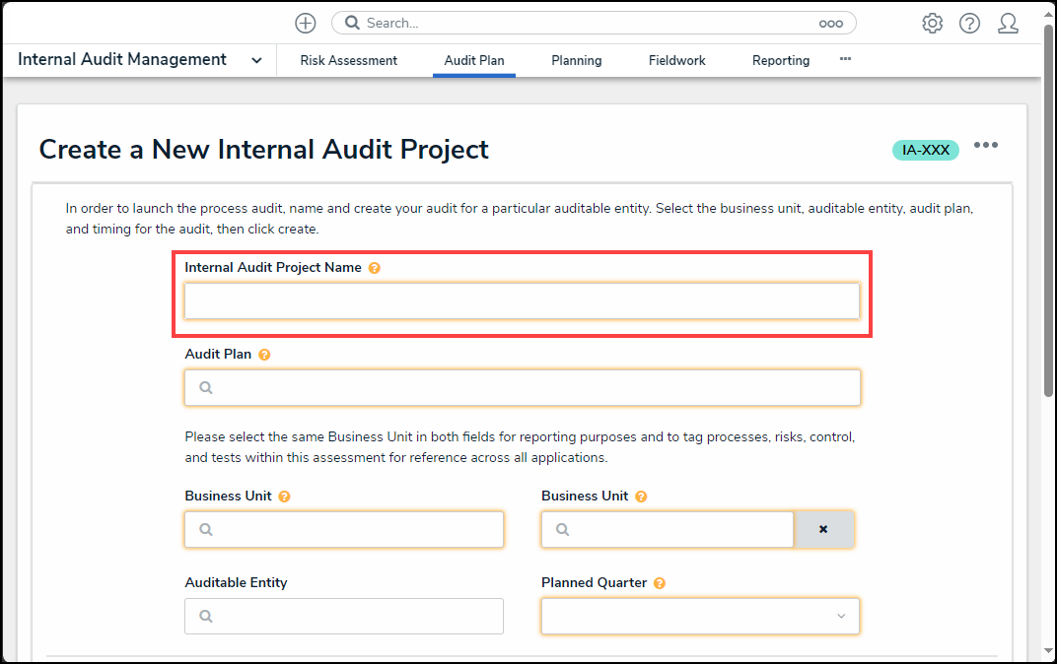Go to the Reporting tab
The height and width of the screenshot is (664, 1057).
780,61
